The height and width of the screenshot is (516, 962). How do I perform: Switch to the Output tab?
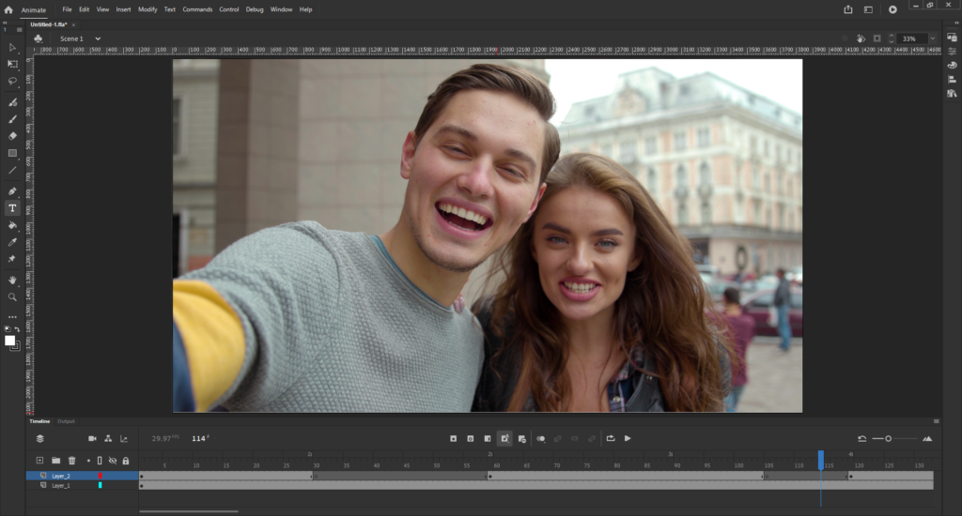pyautogui.click(x=66, y=421)
